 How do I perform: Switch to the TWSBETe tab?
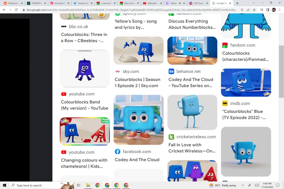pos(36,3)
